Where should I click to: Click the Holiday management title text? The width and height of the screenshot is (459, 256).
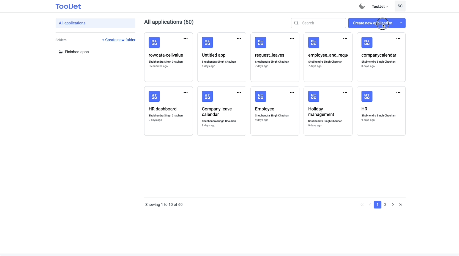pyautogui.click(x=321, y=112)
